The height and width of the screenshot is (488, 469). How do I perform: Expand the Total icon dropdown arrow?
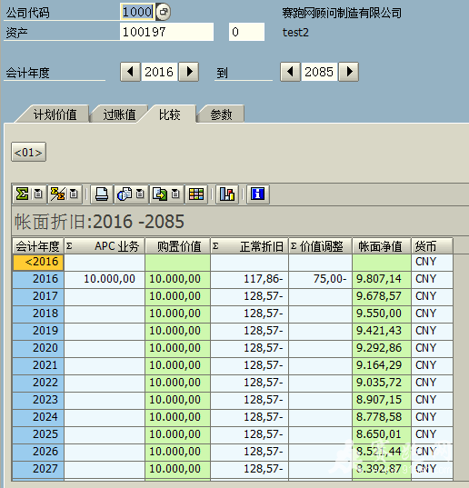coord(38,194)
